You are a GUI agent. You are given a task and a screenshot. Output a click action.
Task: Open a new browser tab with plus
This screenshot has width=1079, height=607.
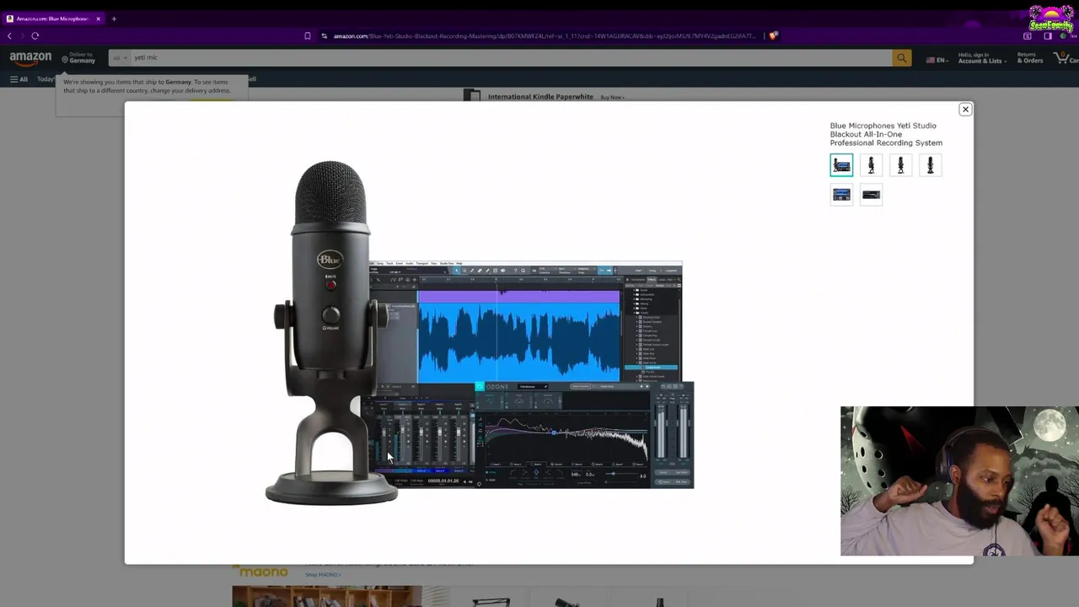(x=114, y=19)
